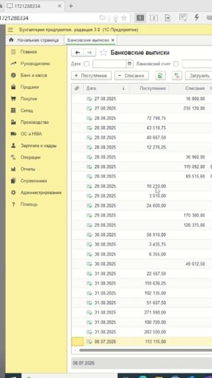This screenshot has width=212, height=378.
Task: Select monitor 2 in remote toolbar
Action: (x=154, y=18)
